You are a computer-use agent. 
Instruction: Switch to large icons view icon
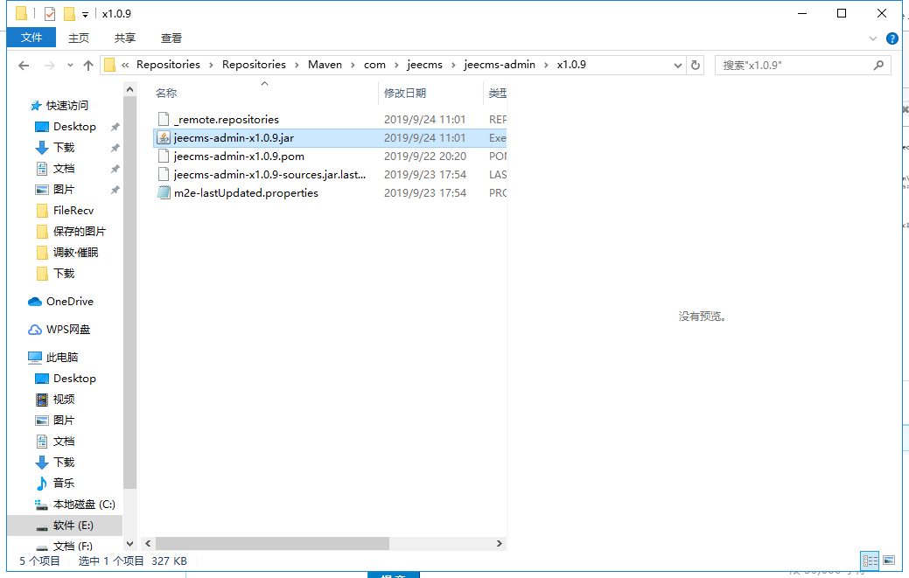click(889, 561)
